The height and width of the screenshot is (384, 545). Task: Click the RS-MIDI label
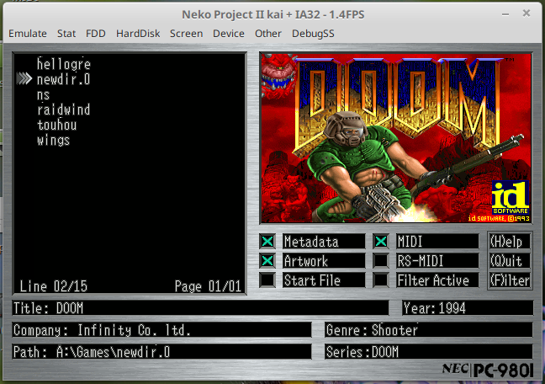tap(437, 261)
